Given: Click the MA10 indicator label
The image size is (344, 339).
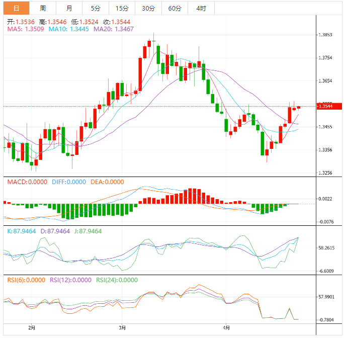Looking at the screenshot, I should (70, 29).
